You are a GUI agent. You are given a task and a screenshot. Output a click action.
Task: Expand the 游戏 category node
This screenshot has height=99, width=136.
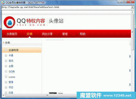[x=6, y=61]
